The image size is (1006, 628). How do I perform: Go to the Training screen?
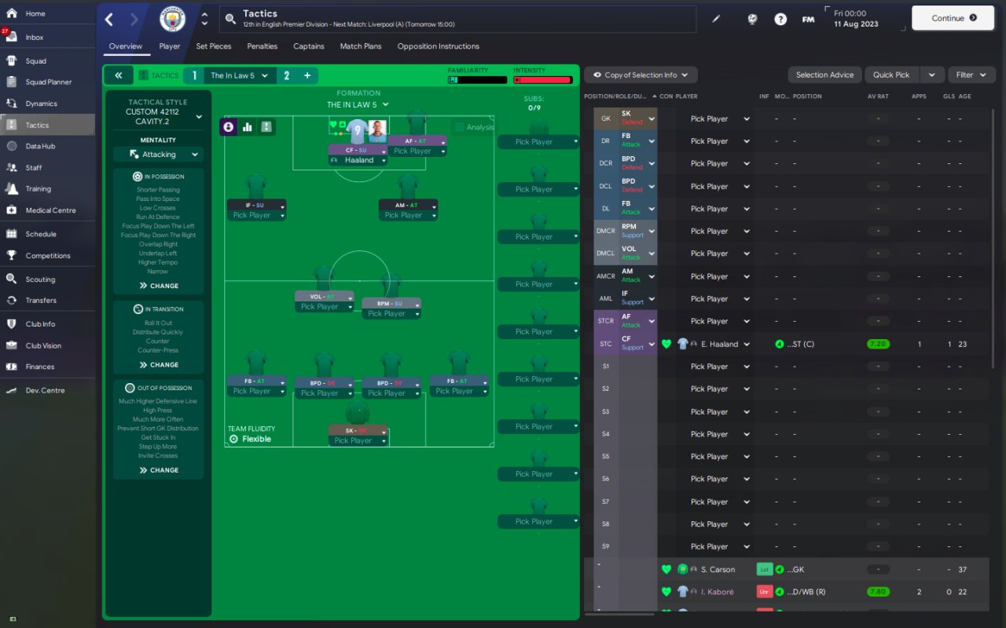click(38, 189)
